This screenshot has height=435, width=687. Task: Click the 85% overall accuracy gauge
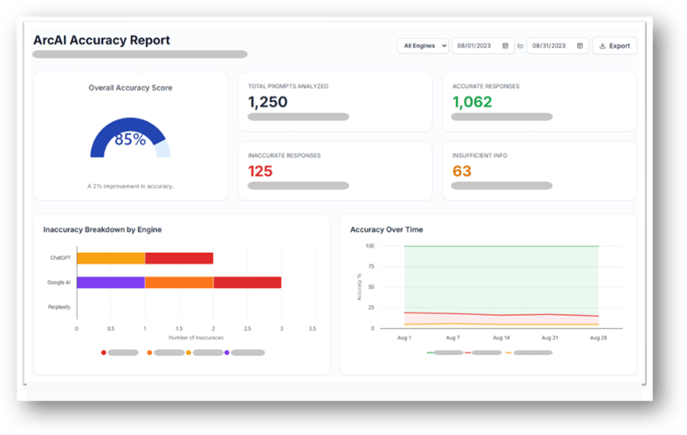click(x=130, y=140)
